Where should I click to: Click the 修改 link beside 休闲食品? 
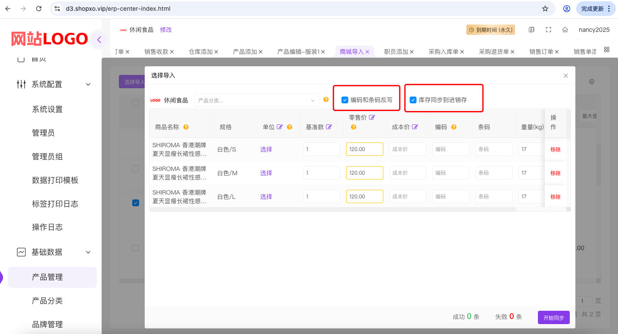coord(166,30)
